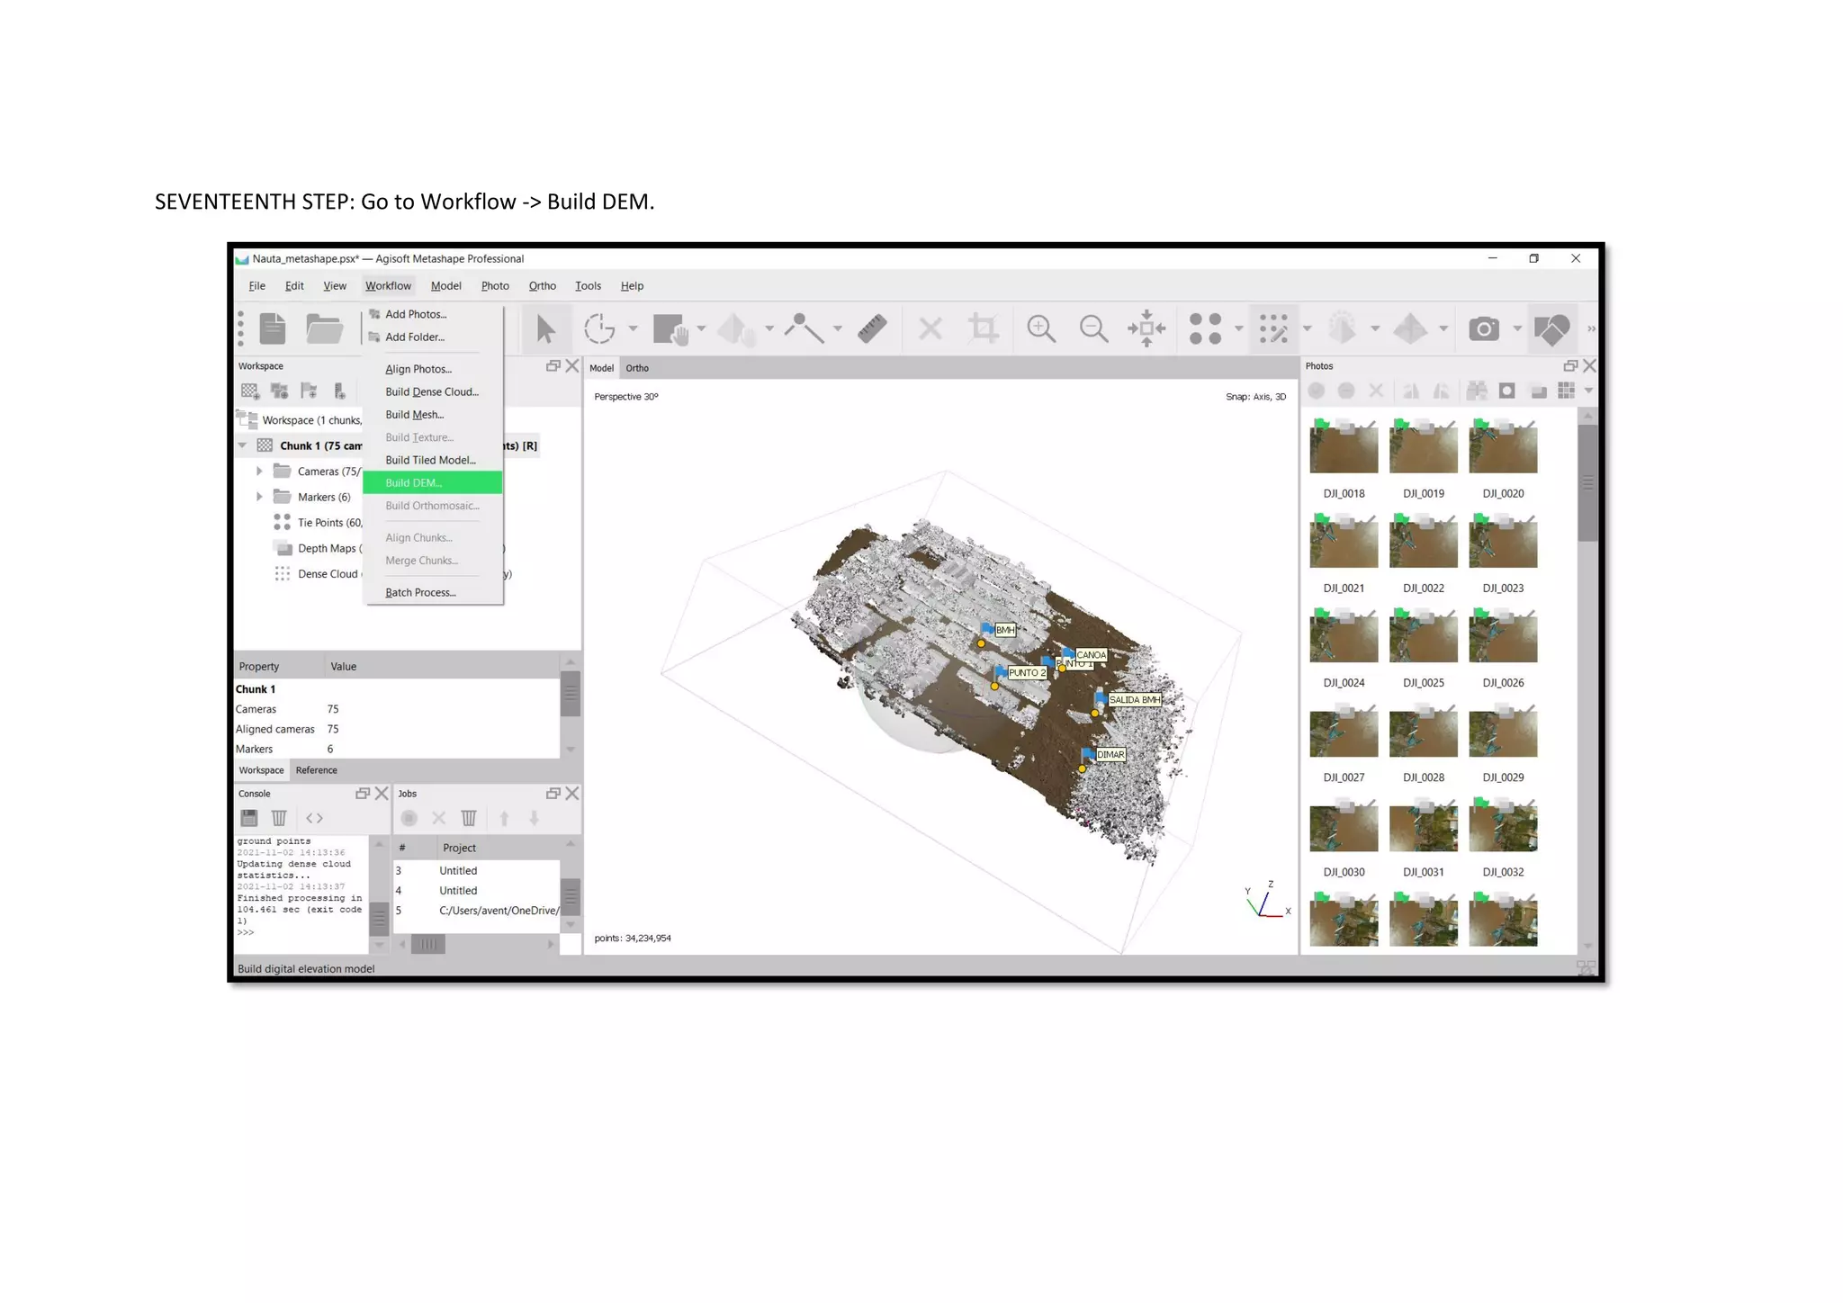Screen dimensions: 1843x1303
Task: Click the Save console log icon
Action: click(x=249, y=818)
